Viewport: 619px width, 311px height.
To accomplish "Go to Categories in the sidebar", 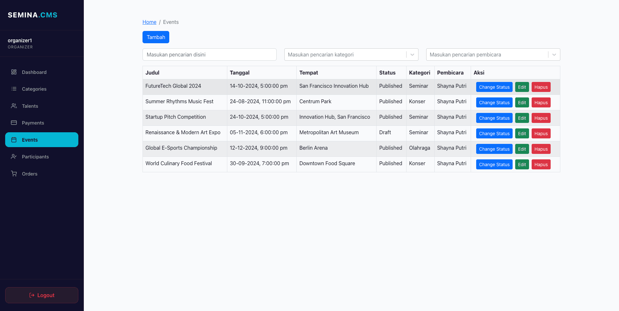I will [x=42, y=89].
